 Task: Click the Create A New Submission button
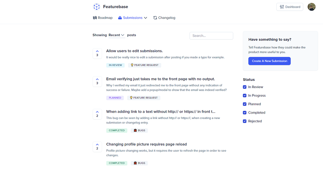tap(269, 61)
